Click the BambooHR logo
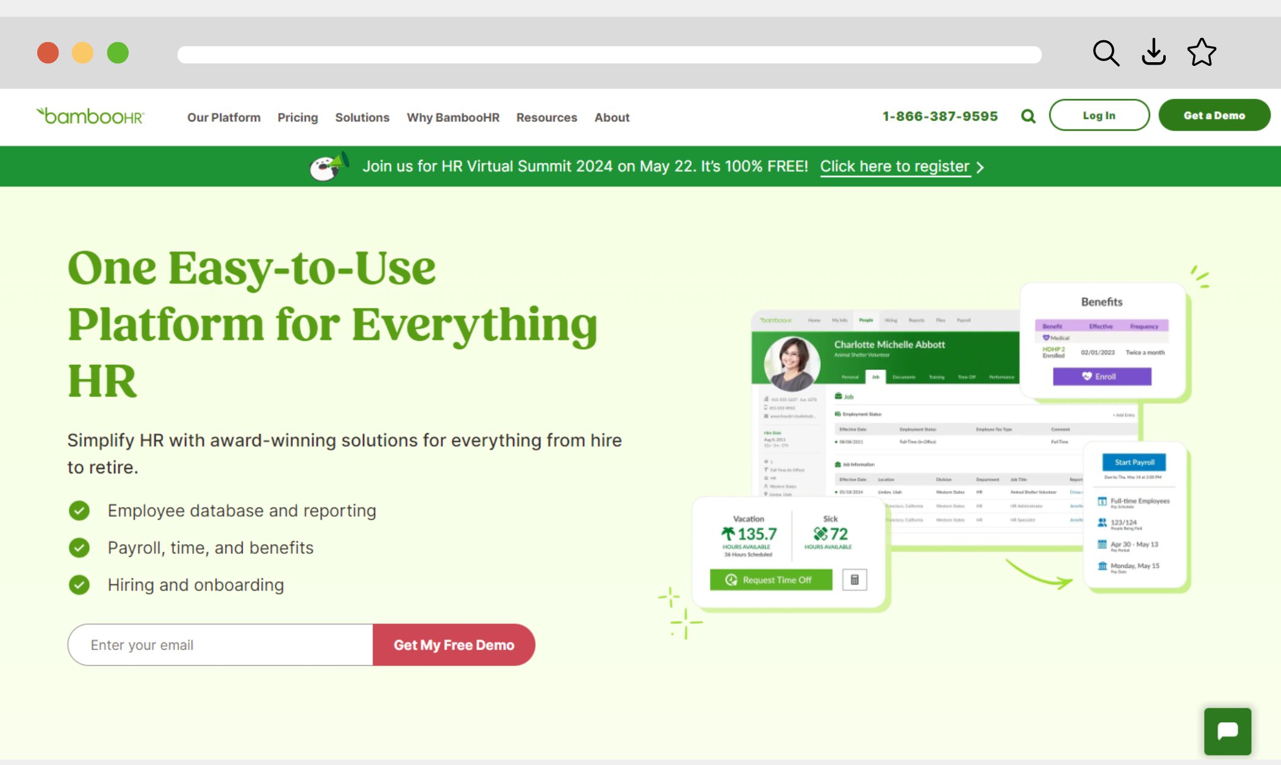This screenshot has width=1281, height=765. pos(90,116)
